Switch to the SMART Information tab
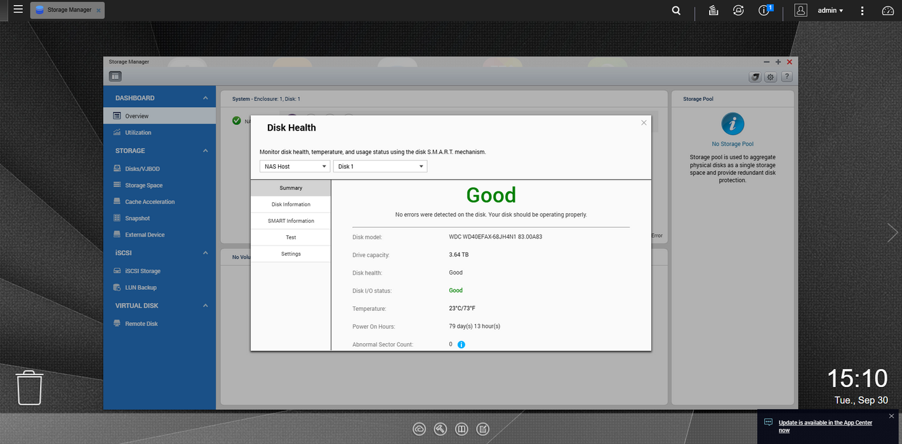902x444 pixels. click(291, 221)
